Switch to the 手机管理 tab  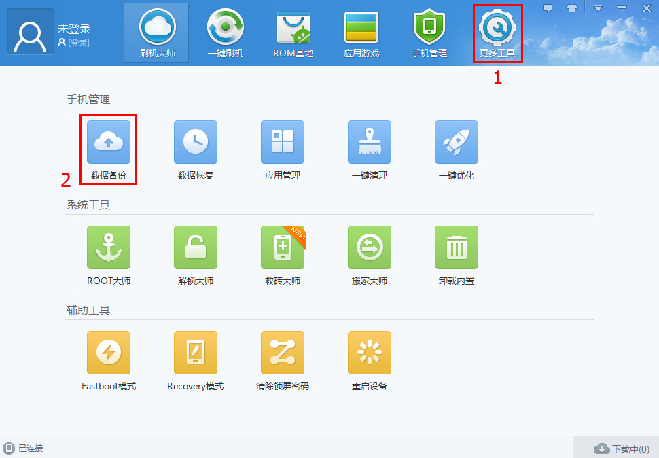point(429,31)
